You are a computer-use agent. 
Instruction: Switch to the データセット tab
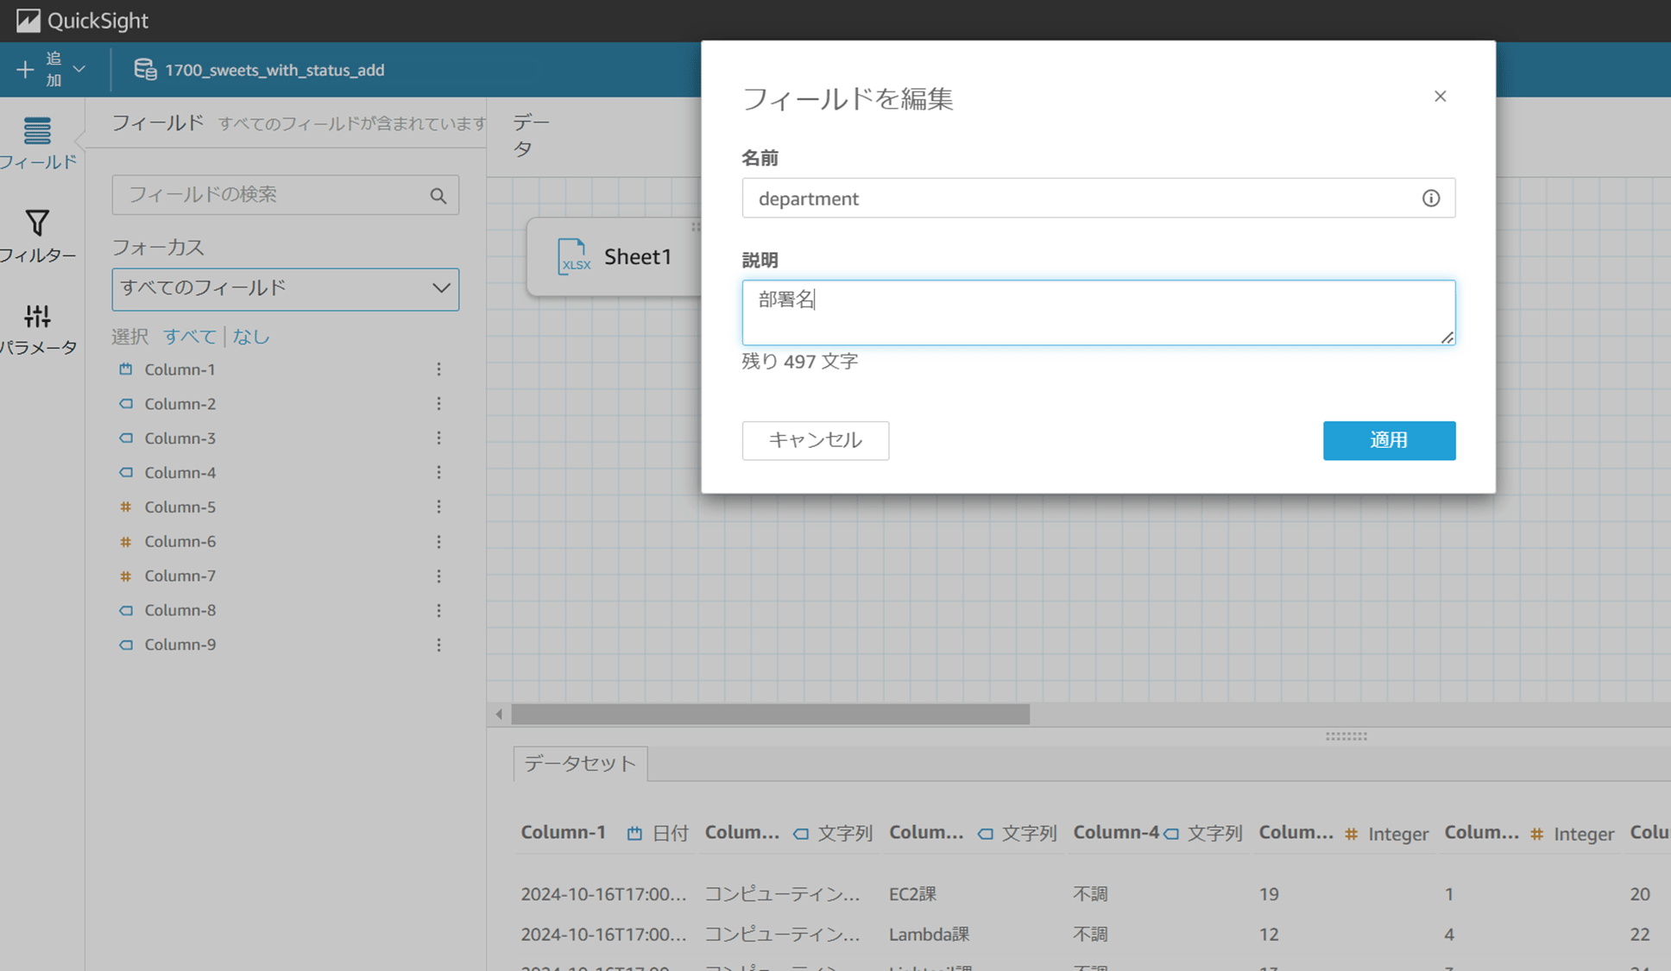(x=580, y=764)
